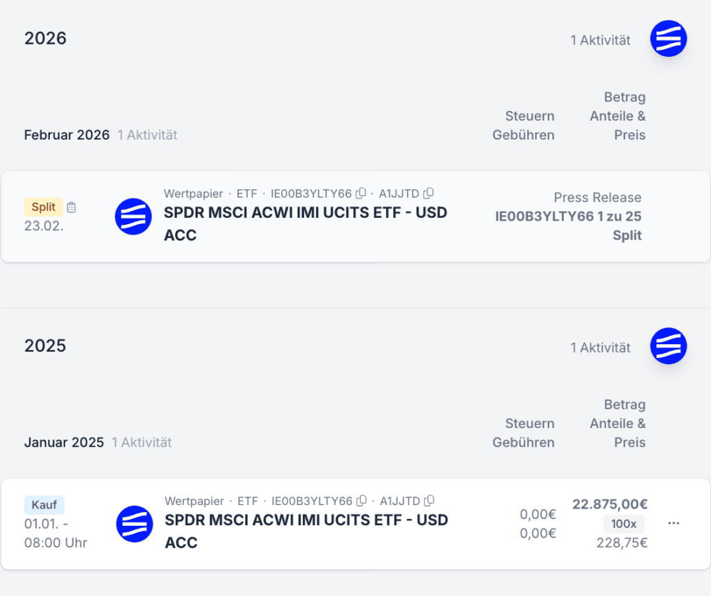Click the Februar 2026 month header

click(x=67, y=135)
